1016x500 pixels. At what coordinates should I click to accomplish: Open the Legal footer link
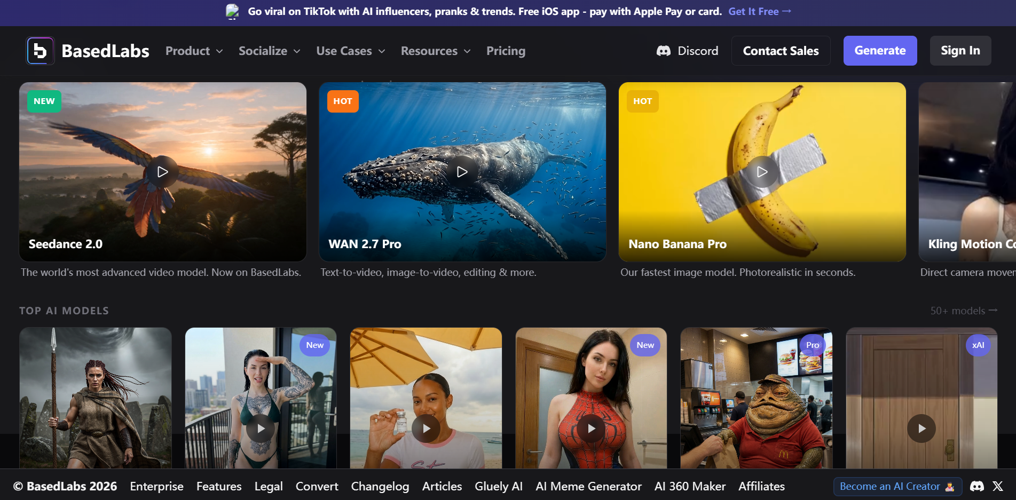click(269, 486)
